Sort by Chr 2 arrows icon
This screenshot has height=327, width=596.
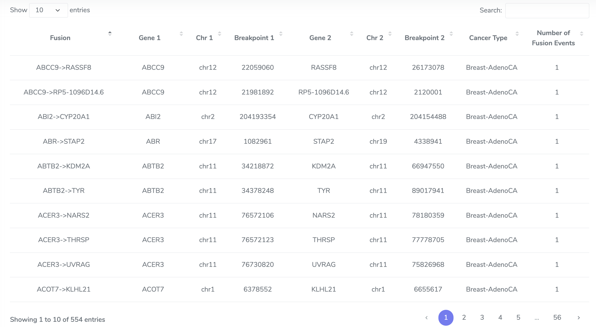pyautogui.click(x=390, y=34)
